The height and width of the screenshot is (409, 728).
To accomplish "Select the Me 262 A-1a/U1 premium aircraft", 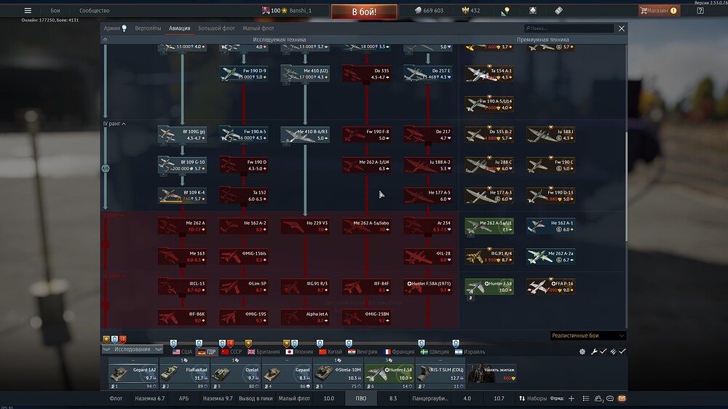I will pyautogui.click(x=489, y=226).
